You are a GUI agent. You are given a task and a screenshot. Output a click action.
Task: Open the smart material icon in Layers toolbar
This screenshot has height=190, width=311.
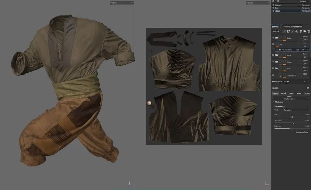(301, 31)
